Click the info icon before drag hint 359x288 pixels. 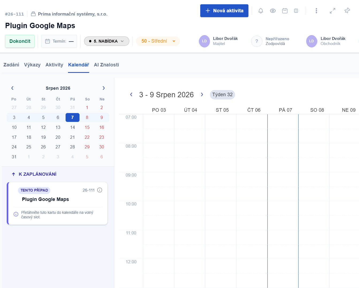(x=16, y=214)
